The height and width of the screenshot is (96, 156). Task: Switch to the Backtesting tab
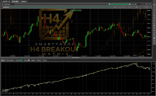tap(15, 2)
